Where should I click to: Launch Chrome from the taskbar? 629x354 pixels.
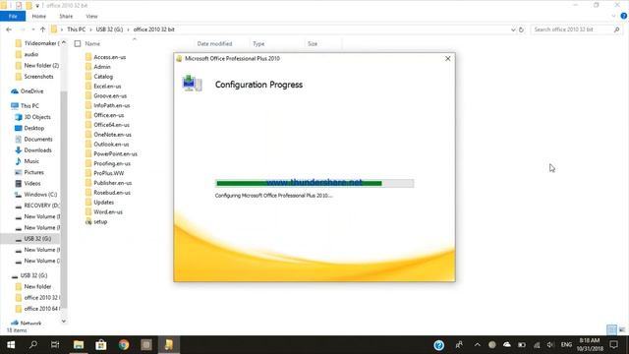click(124, 345)
